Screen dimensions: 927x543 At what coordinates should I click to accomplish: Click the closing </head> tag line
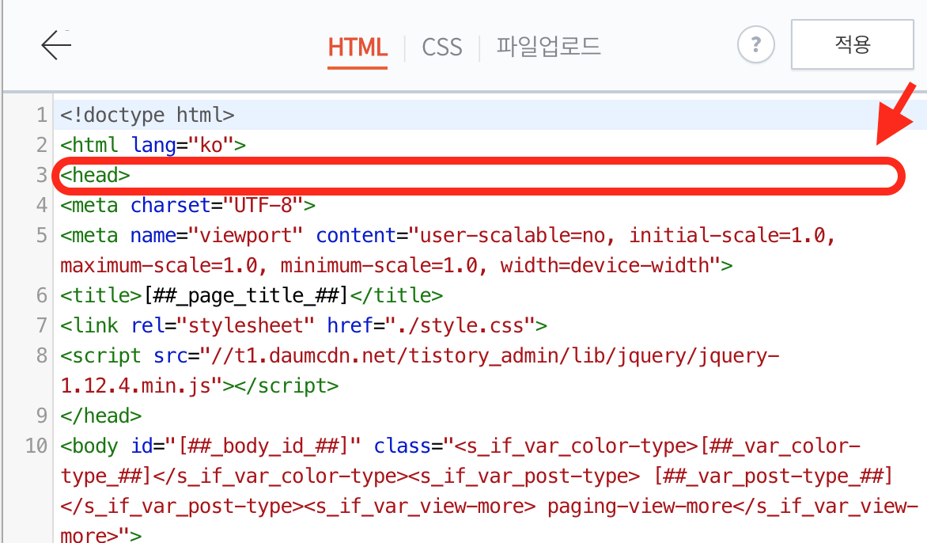(100, 416)
